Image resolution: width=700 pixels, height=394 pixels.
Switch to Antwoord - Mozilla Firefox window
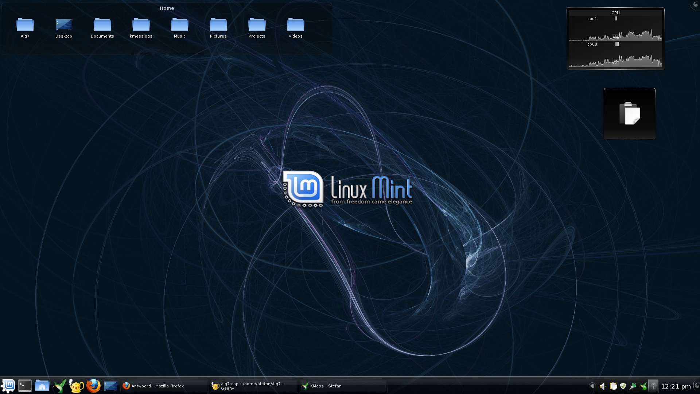[x=164, y=386]
